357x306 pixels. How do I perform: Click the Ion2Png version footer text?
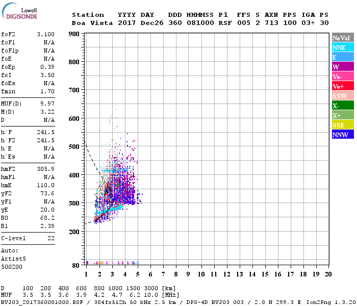tap(331, 302)
